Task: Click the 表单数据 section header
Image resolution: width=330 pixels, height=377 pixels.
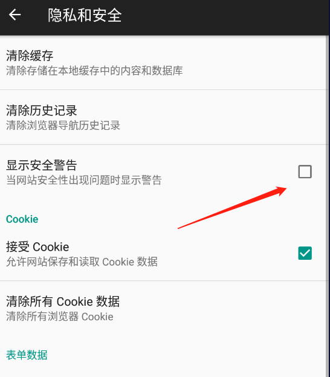Action: 27,355
